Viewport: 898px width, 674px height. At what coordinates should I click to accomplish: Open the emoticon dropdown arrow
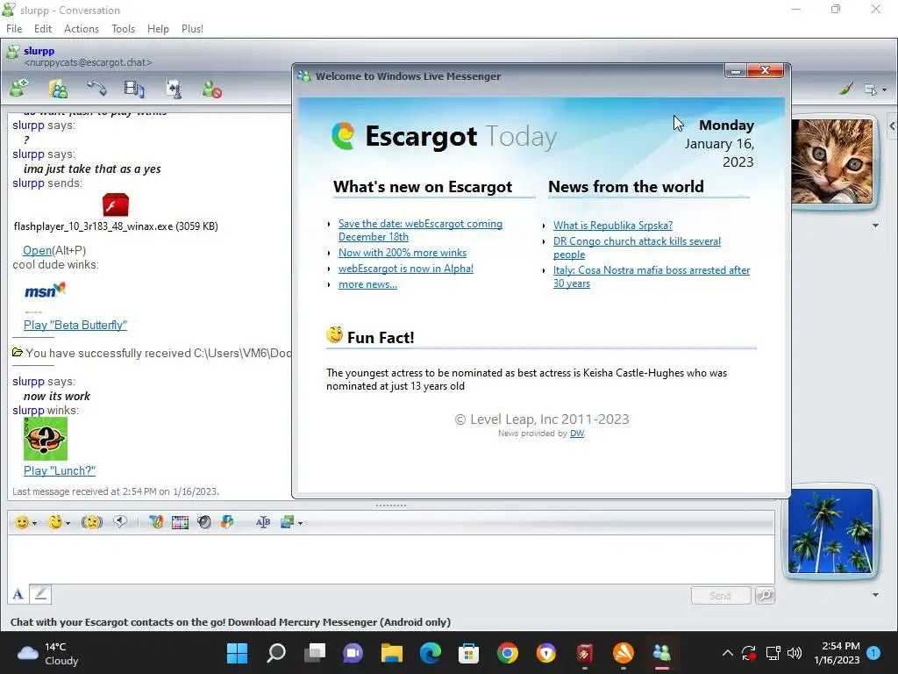click(34, 523)
